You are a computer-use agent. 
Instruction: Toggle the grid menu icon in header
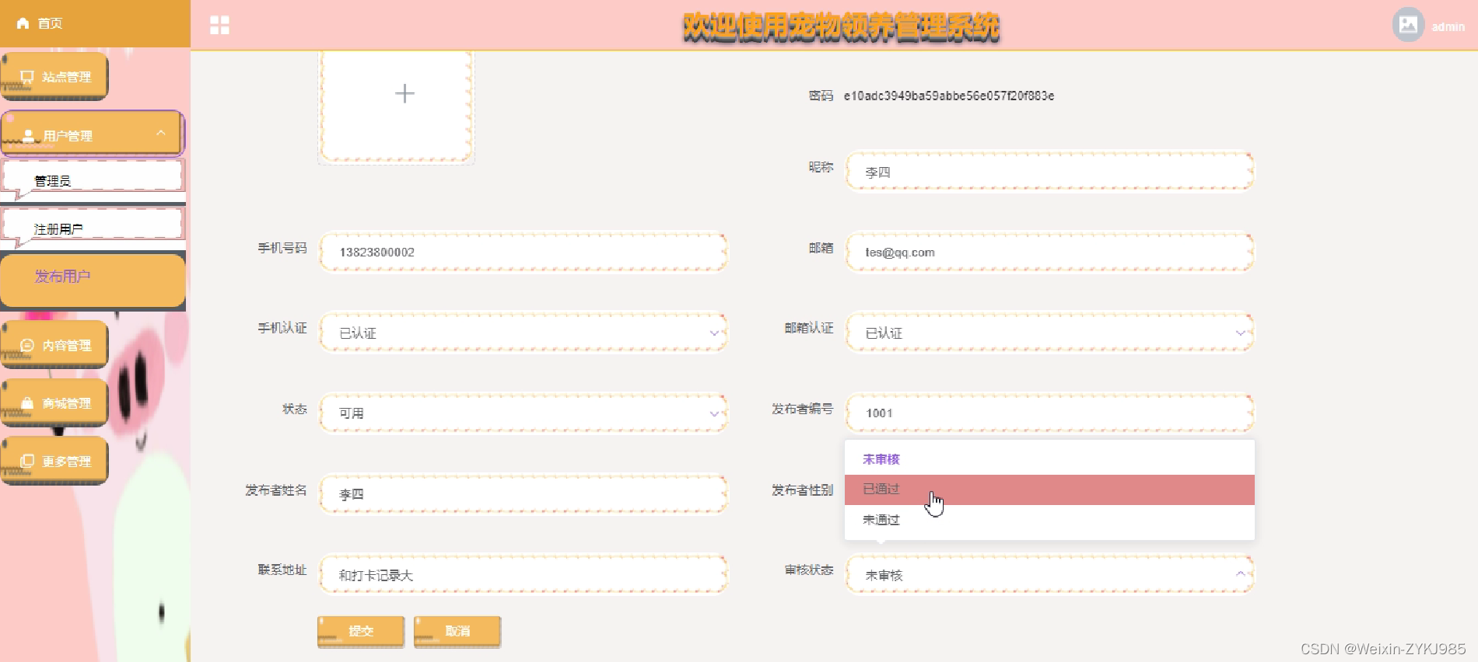point(220,26)
